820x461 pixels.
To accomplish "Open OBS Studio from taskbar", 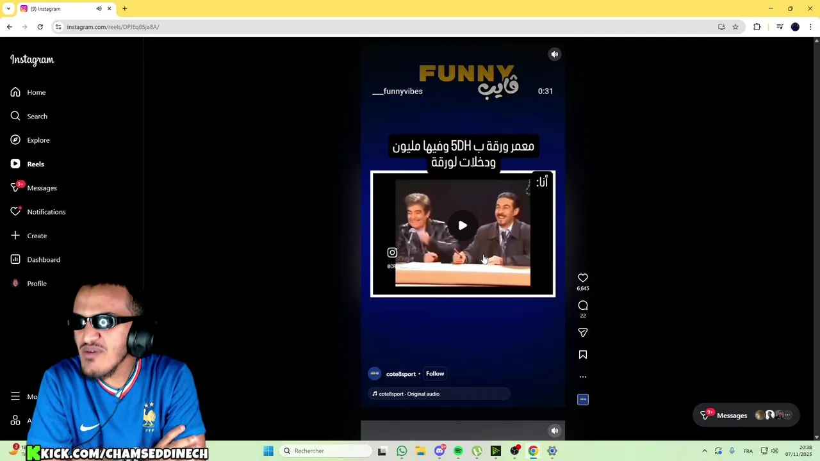I will tap(514, 451).
